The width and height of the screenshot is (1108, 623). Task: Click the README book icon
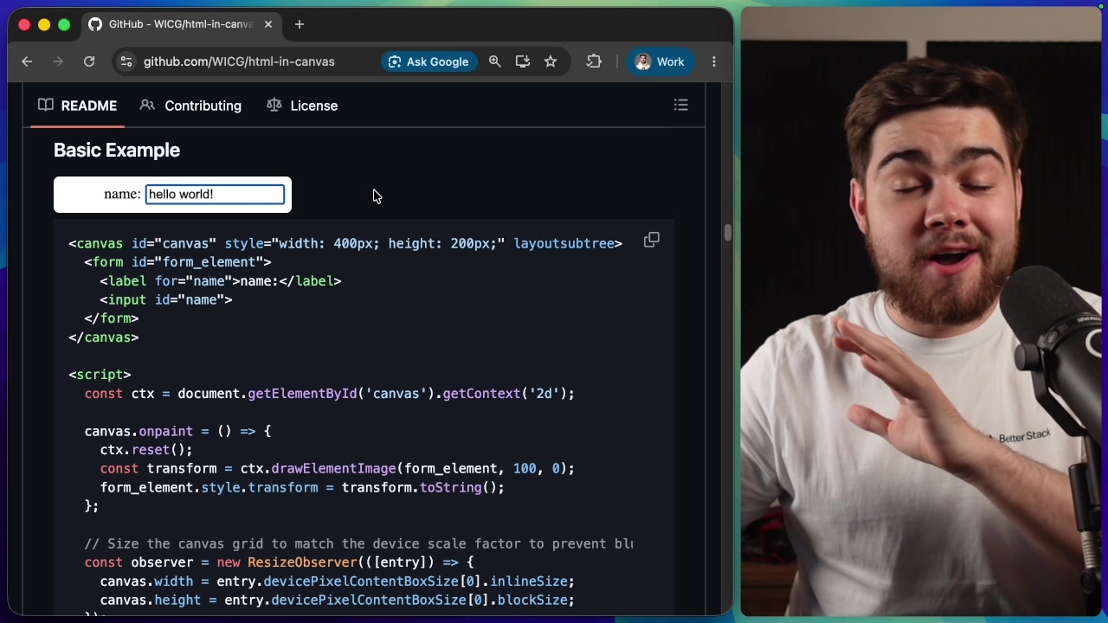46,105
